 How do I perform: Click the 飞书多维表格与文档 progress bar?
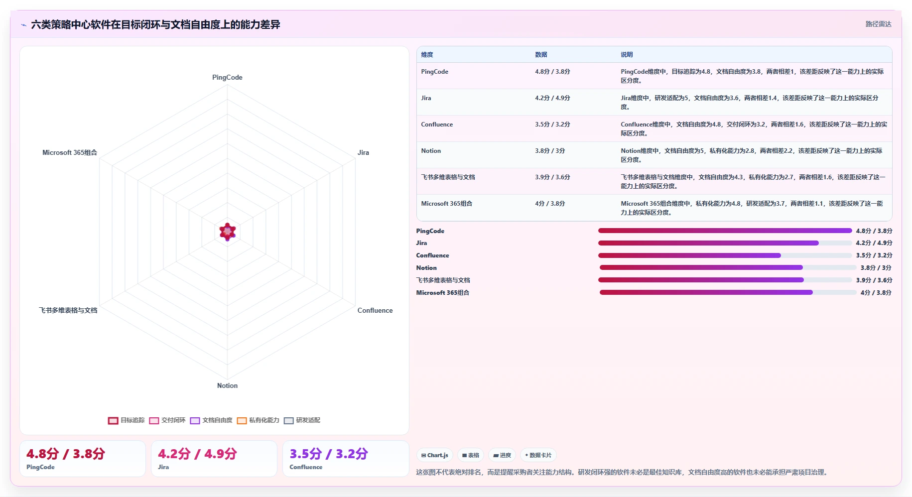click(x=725, y=280)
